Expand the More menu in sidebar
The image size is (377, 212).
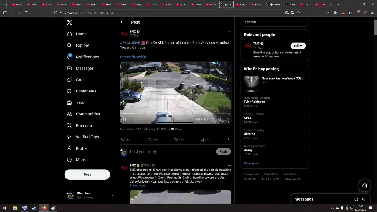click(76, 160)
